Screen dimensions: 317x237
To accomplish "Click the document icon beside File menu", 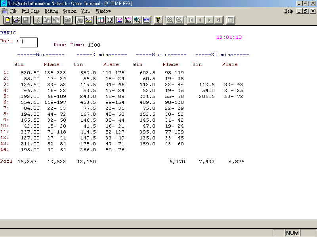I will point(4,11).
